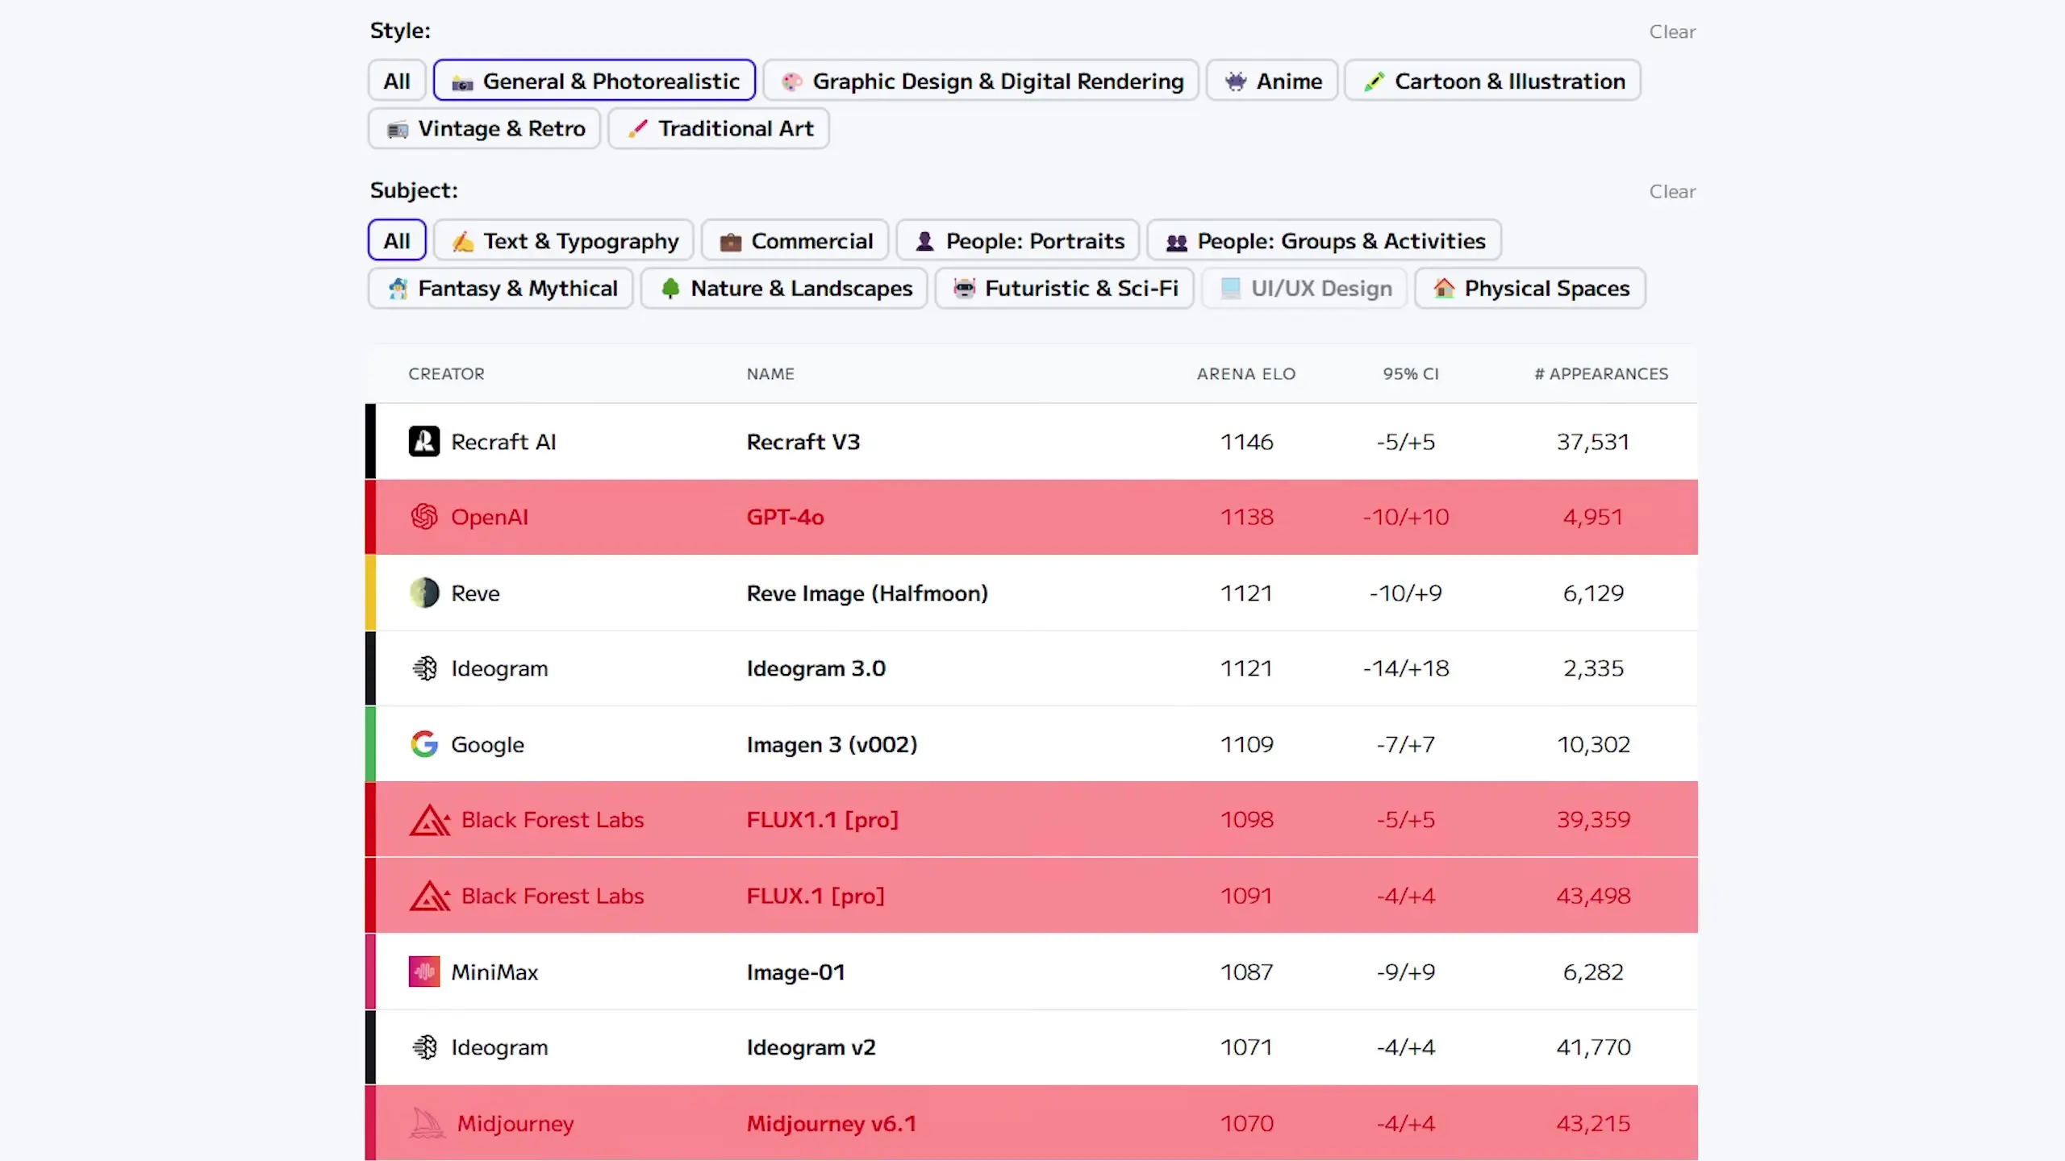Click appearances value 6,282 for Image-01
The width and height of the screenshot is (2065, 1161).
[1593, 972]
